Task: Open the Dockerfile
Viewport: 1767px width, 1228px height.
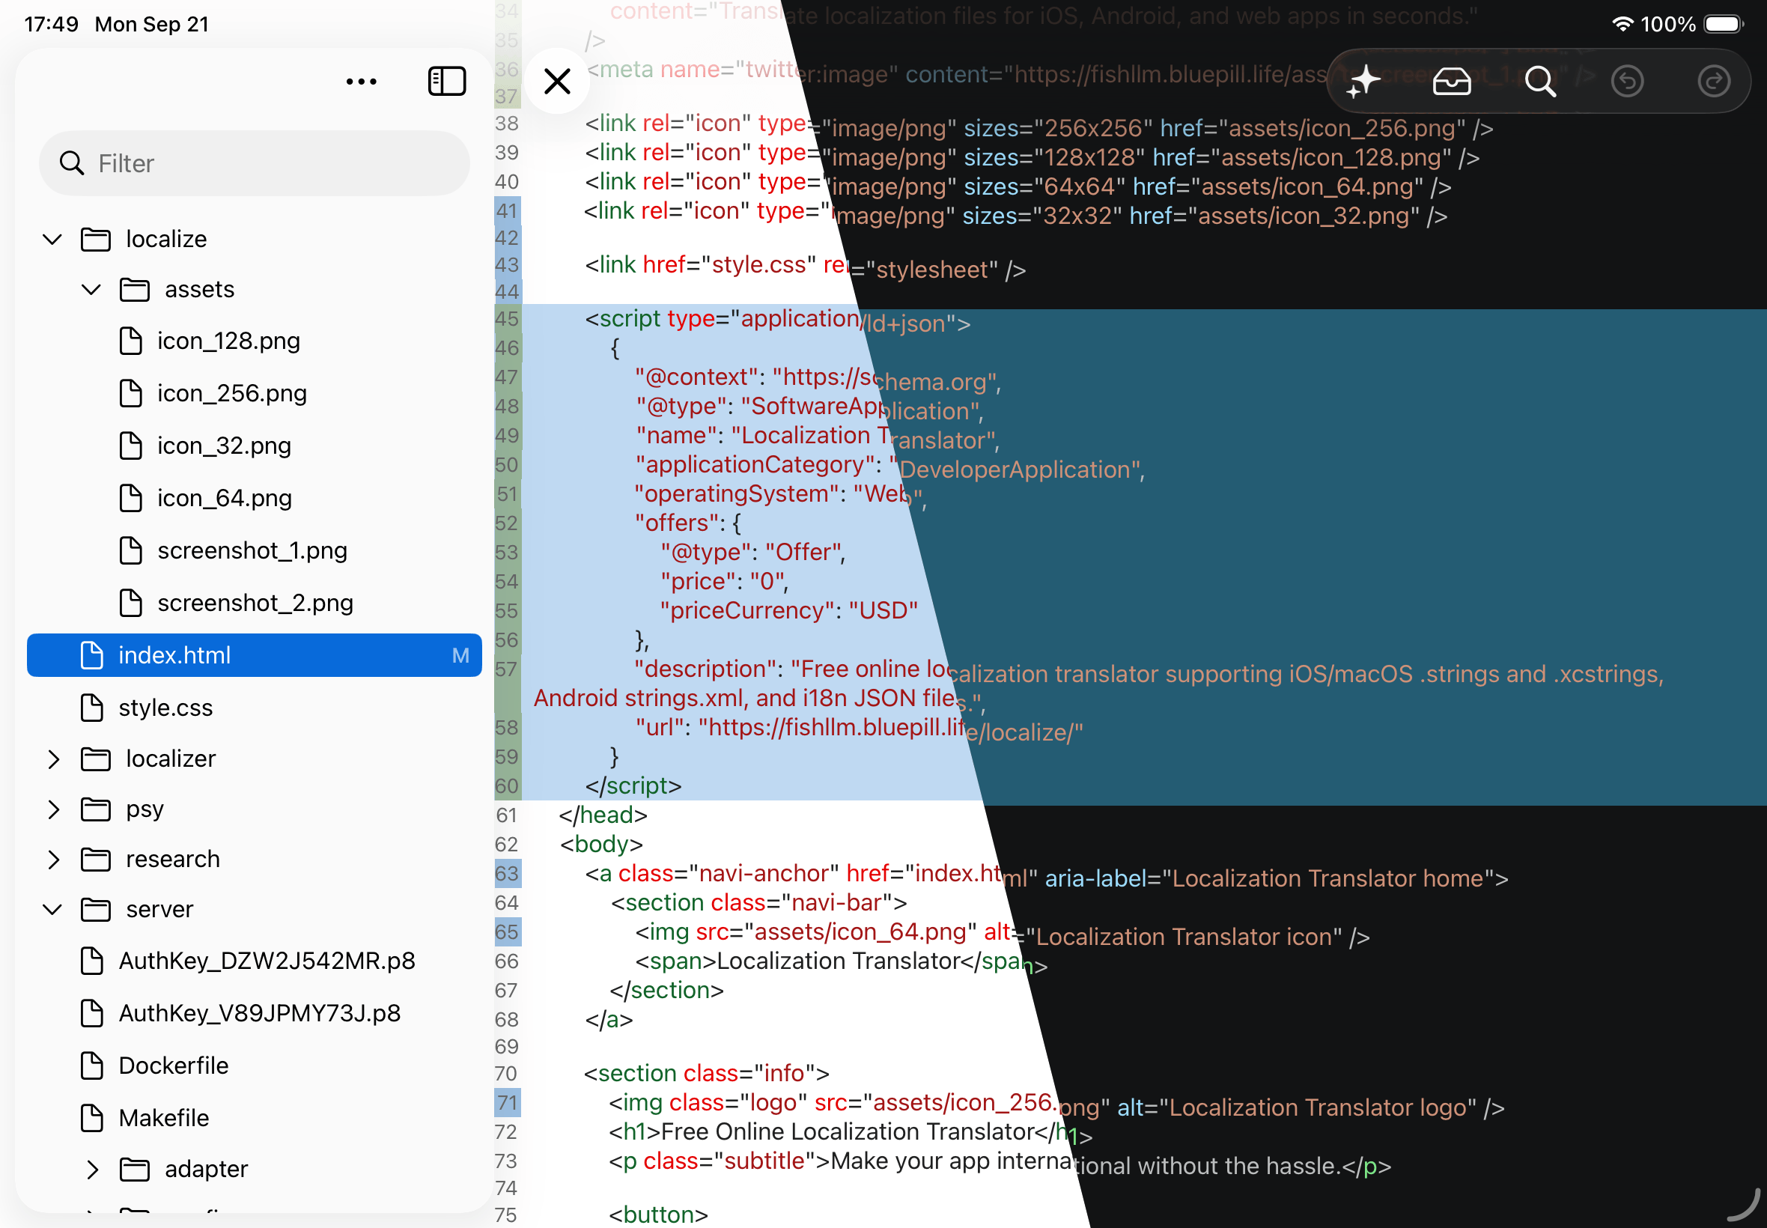Action: [153, 1066]
